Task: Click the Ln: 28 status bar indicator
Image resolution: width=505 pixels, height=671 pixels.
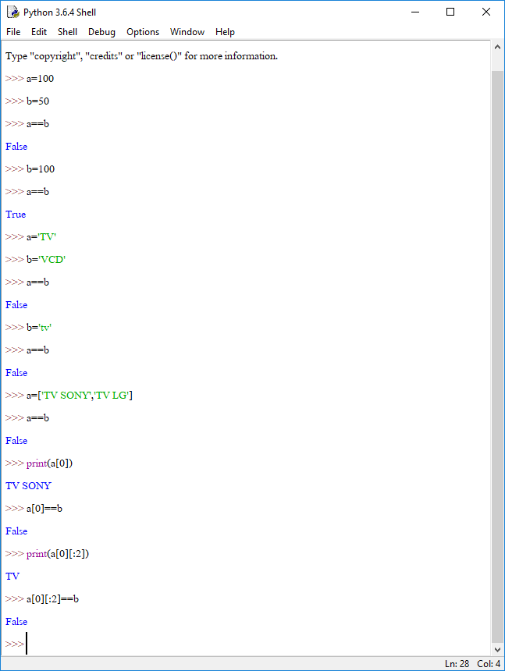Action: 457,664
